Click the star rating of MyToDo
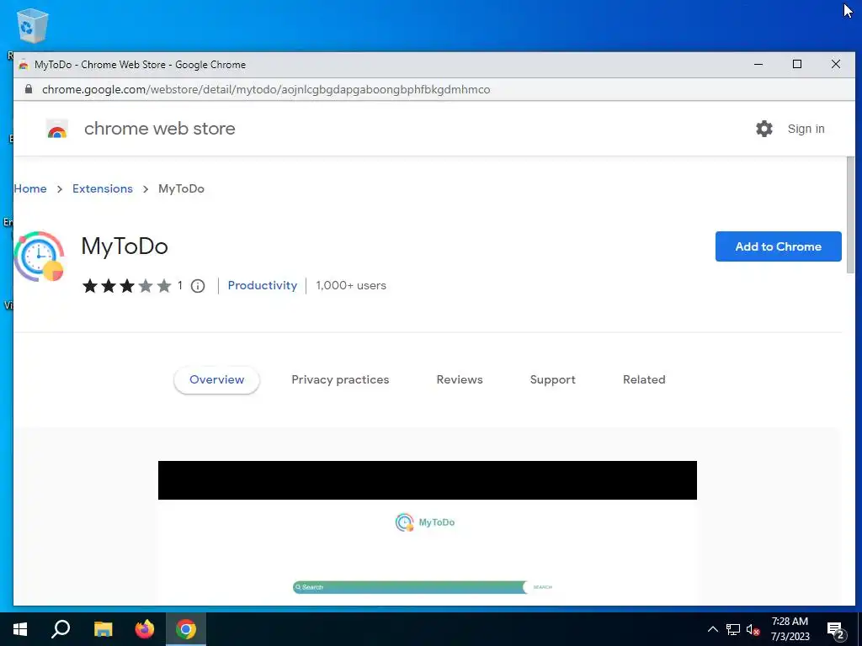Image resolution: width=862 pixels, height=646 pixels. pos(126,286)
